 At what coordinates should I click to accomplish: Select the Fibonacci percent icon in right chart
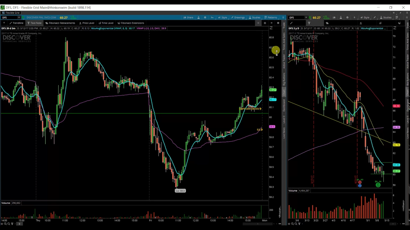point(327,23)
